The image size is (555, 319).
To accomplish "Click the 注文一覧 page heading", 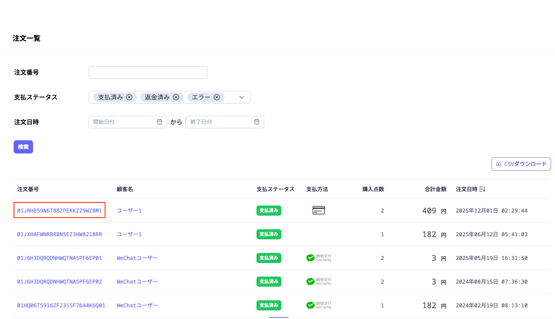I will click(26, 38).
